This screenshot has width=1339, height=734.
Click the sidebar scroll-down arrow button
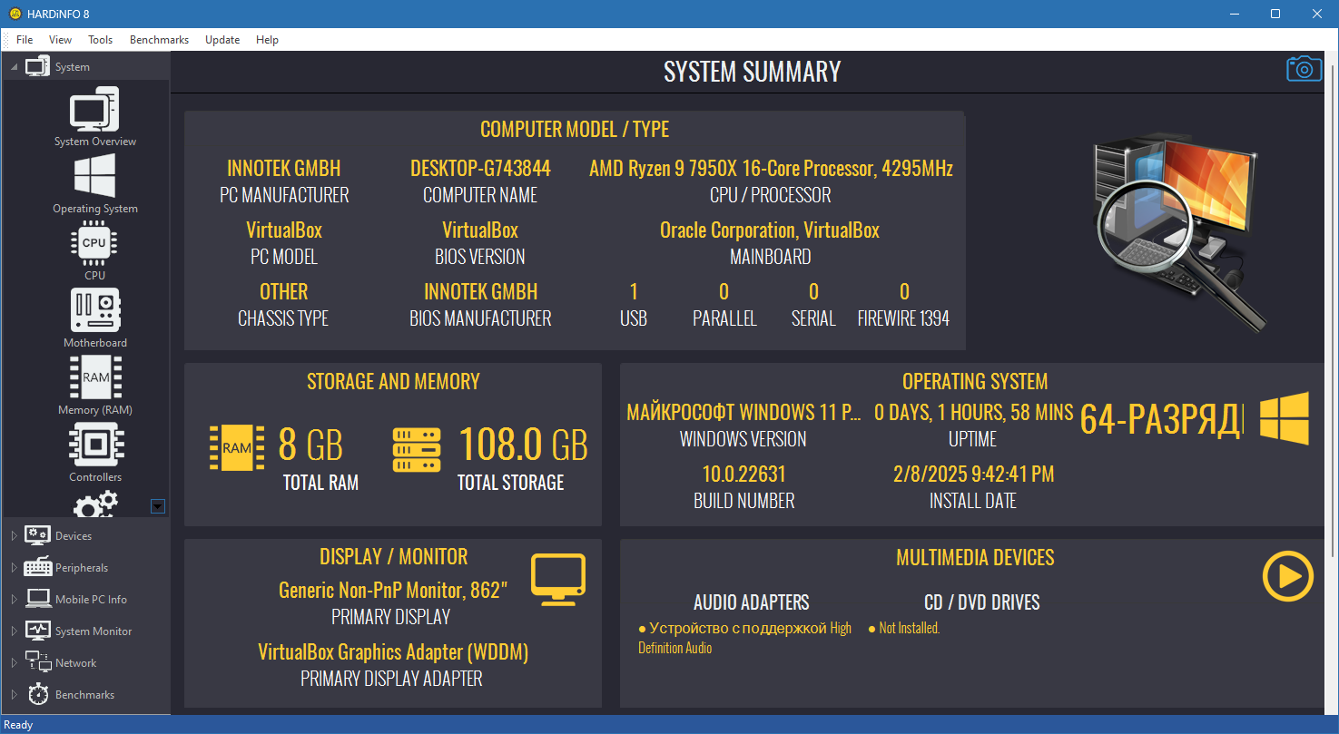tap(157, 506)
